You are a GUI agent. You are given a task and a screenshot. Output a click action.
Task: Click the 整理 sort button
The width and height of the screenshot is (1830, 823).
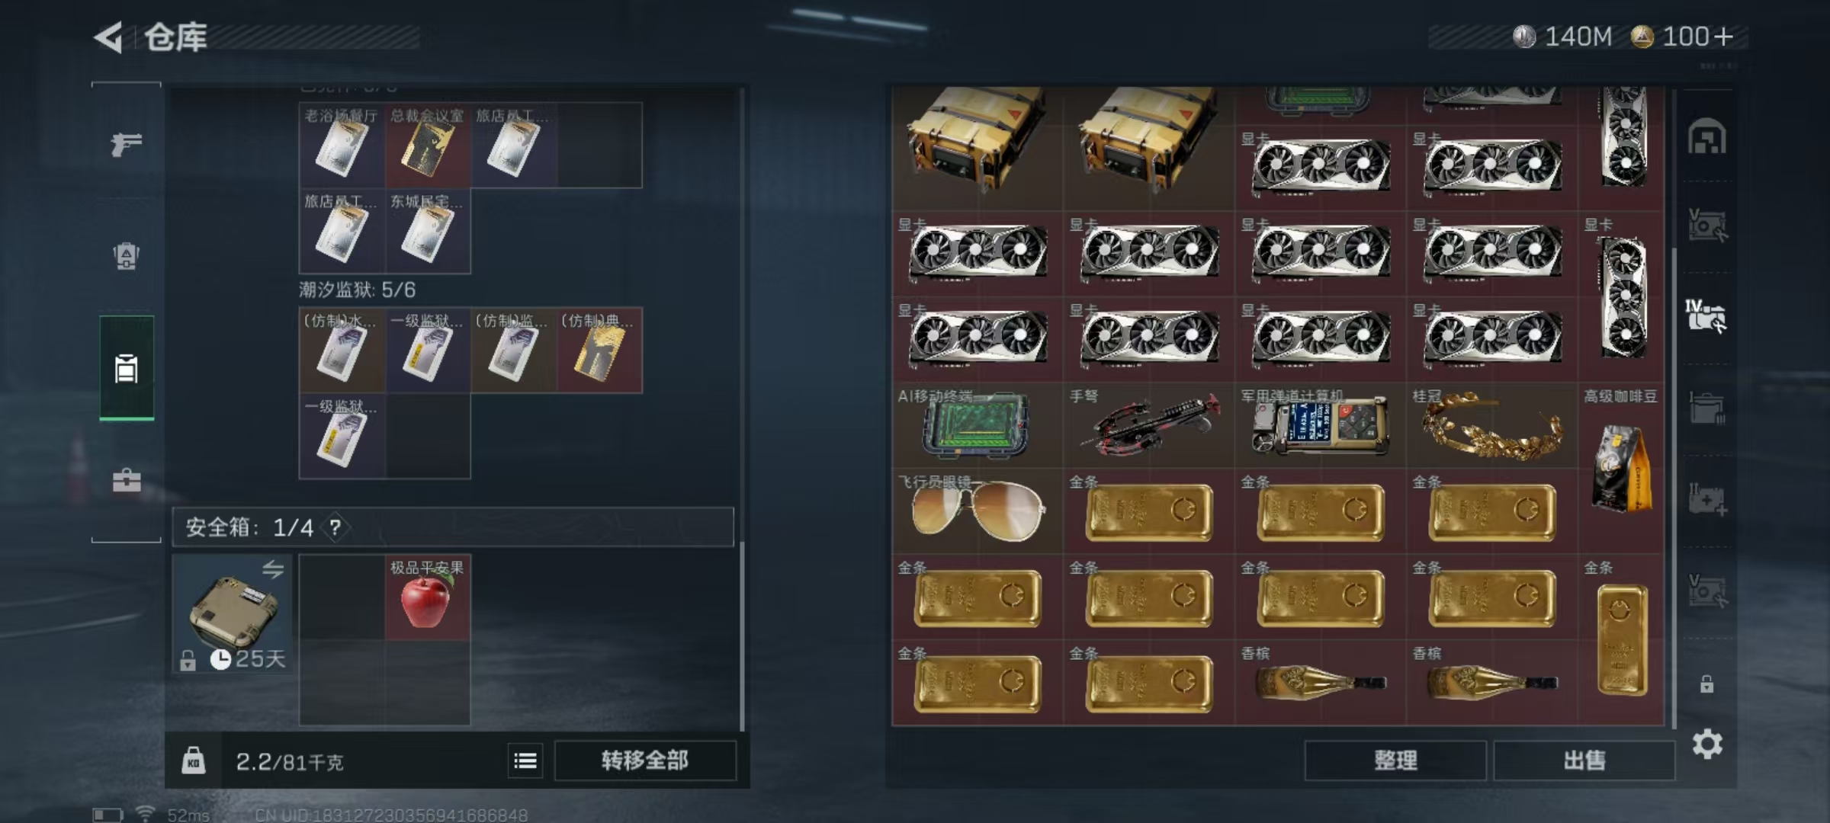pyautogui.click(x=1395, y=761)
